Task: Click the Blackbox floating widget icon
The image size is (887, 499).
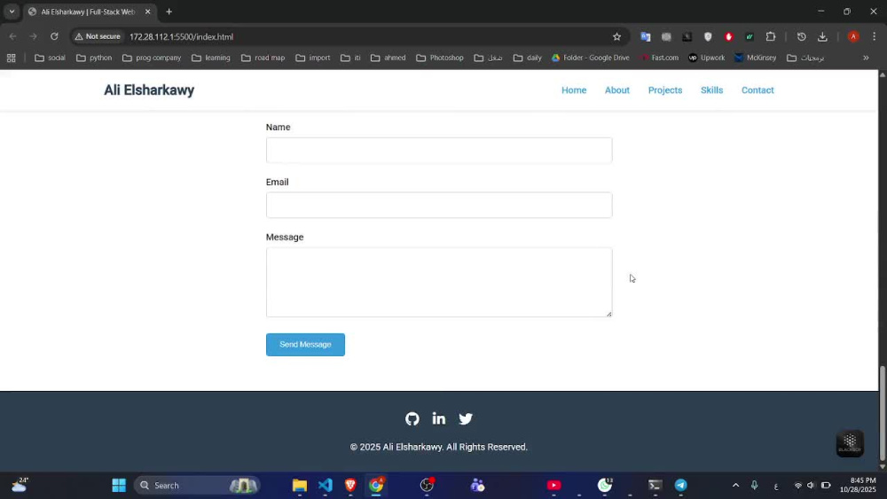Action: [x=850, y=443]
